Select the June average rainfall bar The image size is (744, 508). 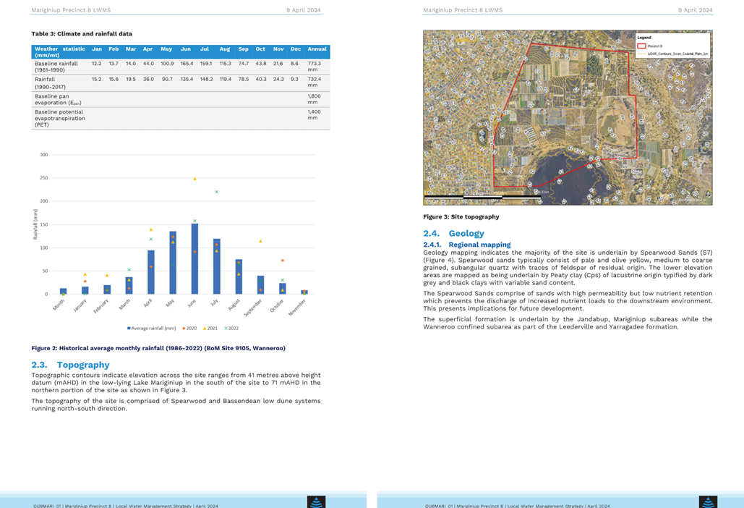point(194,259)
